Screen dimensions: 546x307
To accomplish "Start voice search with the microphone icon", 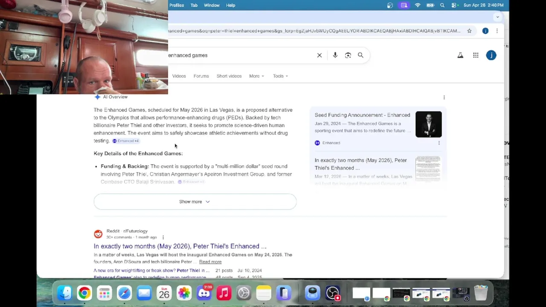I will (335, 55).
